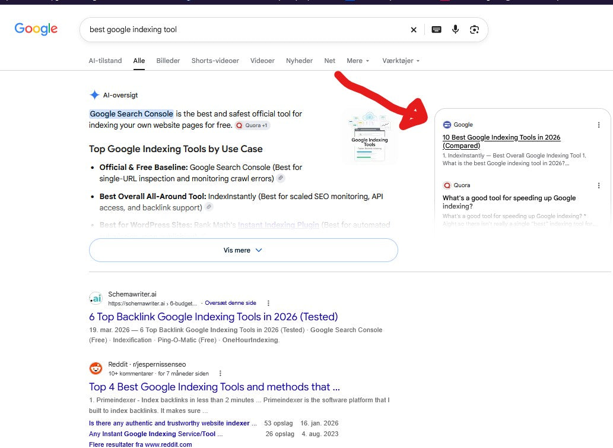Click the Reddit favicon icon
Viewport: 613px width, 448px height.
(96, 368)
